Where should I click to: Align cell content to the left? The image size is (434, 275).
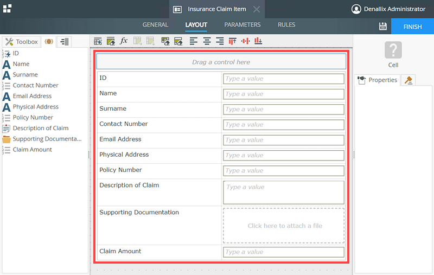point(194,41)
